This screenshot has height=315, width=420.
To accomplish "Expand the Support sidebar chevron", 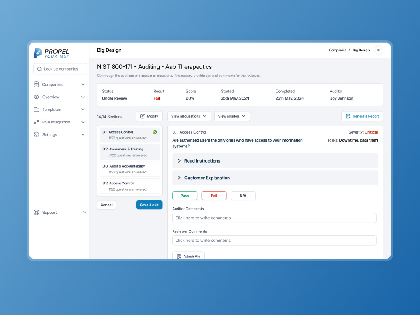I will [x=84, y=213].
